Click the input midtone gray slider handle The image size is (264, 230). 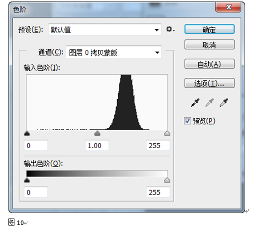point(97,133)
